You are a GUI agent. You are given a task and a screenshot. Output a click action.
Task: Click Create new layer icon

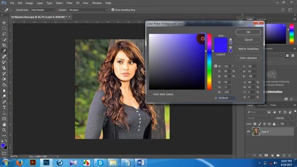tap(284, 155)
